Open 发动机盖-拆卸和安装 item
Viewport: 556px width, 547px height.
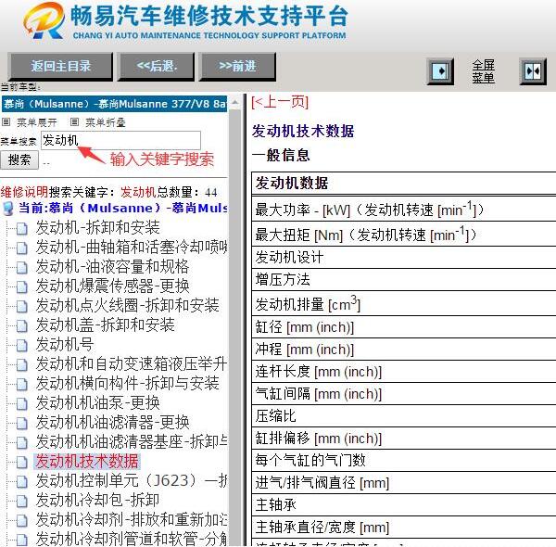pos(105,324)
